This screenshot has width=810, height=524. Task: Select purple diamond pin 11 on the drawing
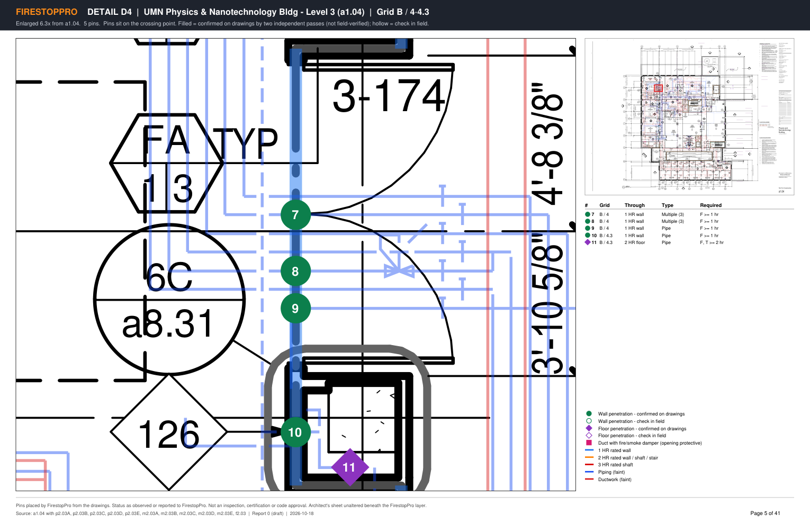click(349, 467)
